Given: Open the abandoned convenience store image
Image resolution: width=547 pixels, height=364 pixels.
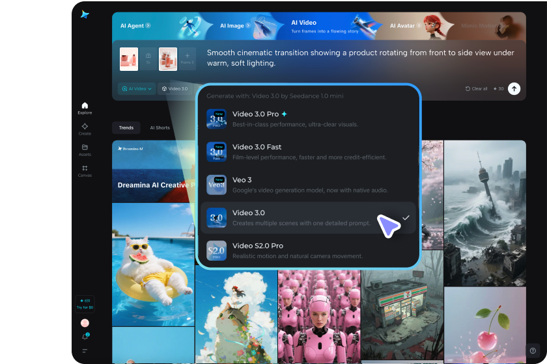Looking at the screenshot, I should (x=402, y=305).
